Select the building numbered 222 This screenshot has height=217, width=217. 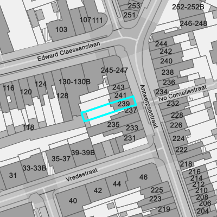181,150
